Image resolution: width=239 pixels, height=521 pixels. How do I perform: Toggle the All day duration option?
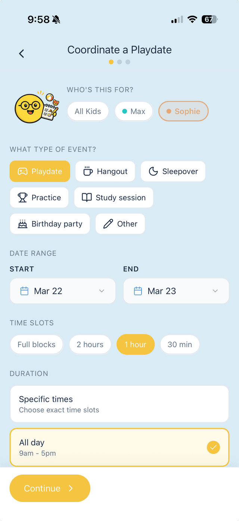coord(119,447)
